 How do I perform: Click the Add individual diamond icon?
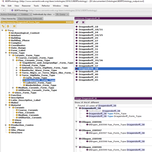coord(77,22)
